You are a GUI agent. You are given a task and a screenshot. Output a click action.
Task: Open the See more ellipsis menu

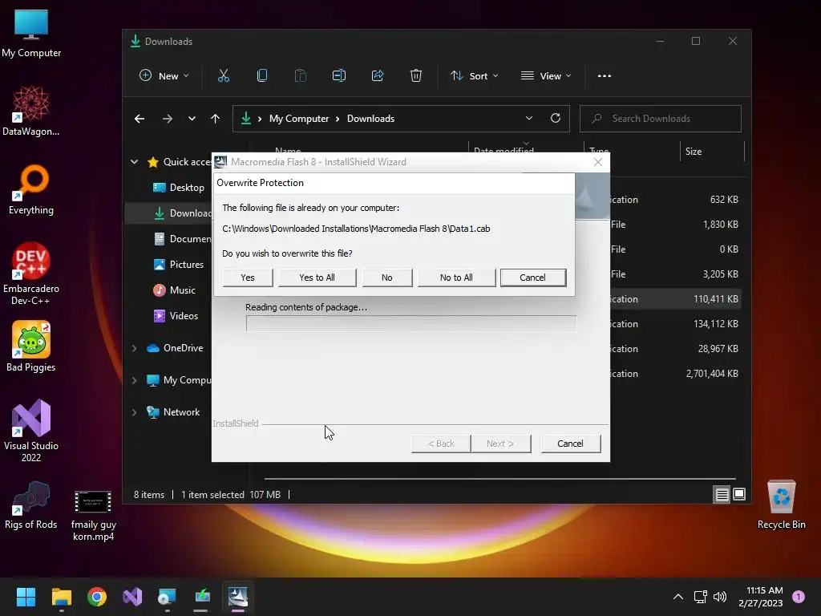pos(605,76)
